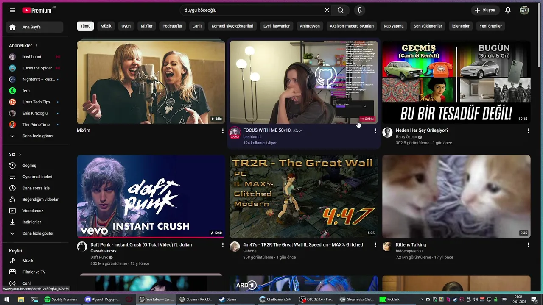Screen dimensions: 543x305
Task: Expand the Abonelikler section arrow
Action: [36, 45]
